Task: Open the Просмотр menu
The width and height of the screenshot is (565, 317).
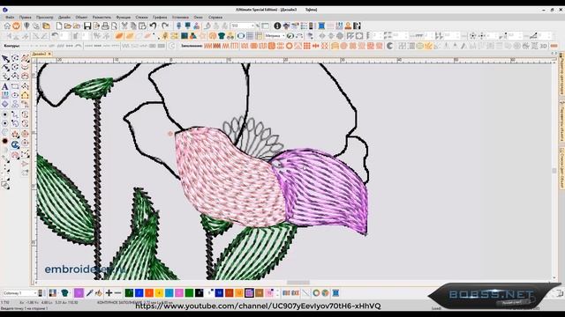Action: 45,18
